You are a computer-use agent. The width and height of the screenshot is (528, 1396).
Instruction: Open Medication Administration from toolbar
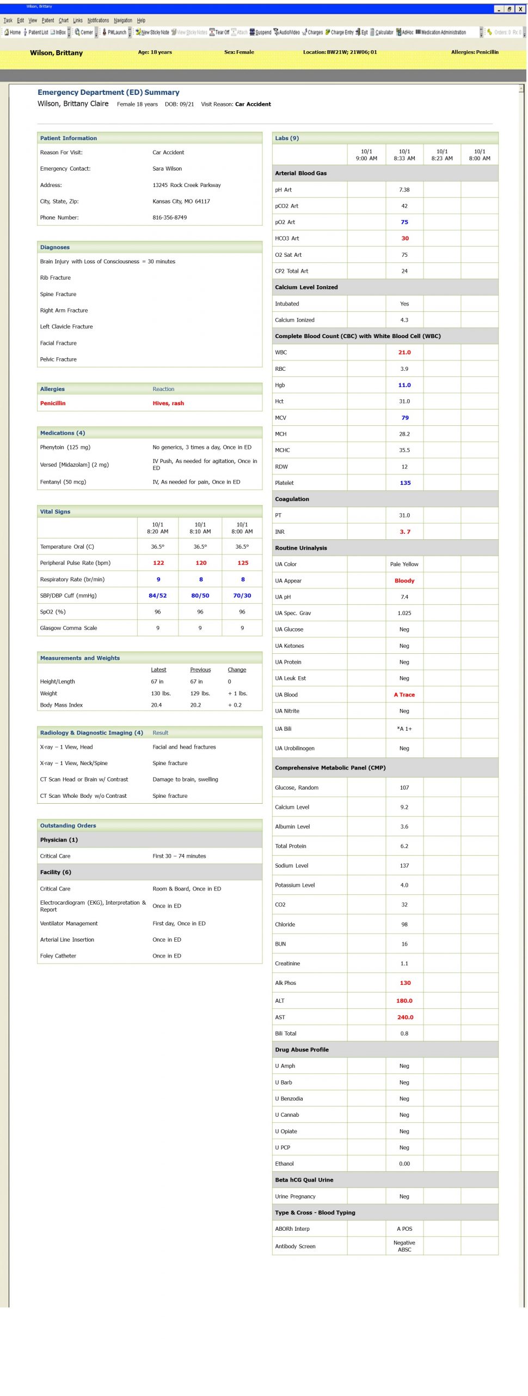441,32
